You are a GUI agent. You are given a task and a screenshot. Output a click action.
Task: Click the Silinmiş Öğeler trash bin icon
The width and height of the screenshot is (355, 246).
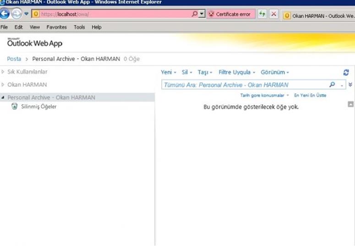pos(14,106)
